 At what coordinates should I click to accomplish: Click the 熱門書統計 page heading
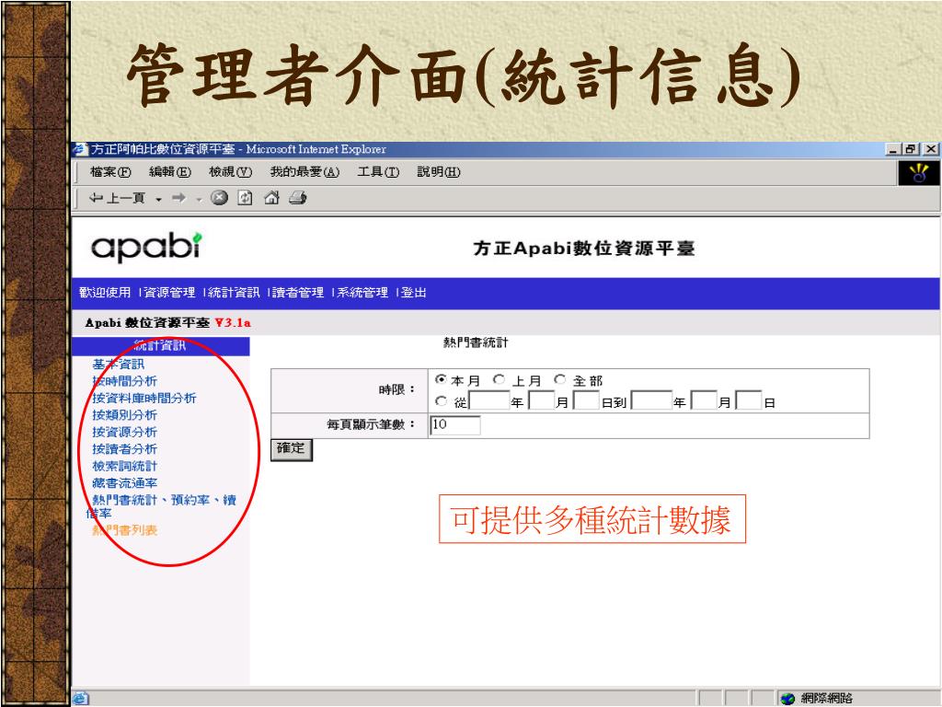click(x=476, y=342)
